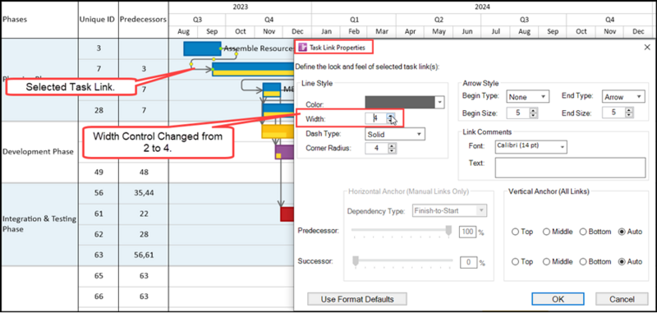Click Unique ID cell 66
657x313 pixels.
pyautogui.click(x=99, y=297)
